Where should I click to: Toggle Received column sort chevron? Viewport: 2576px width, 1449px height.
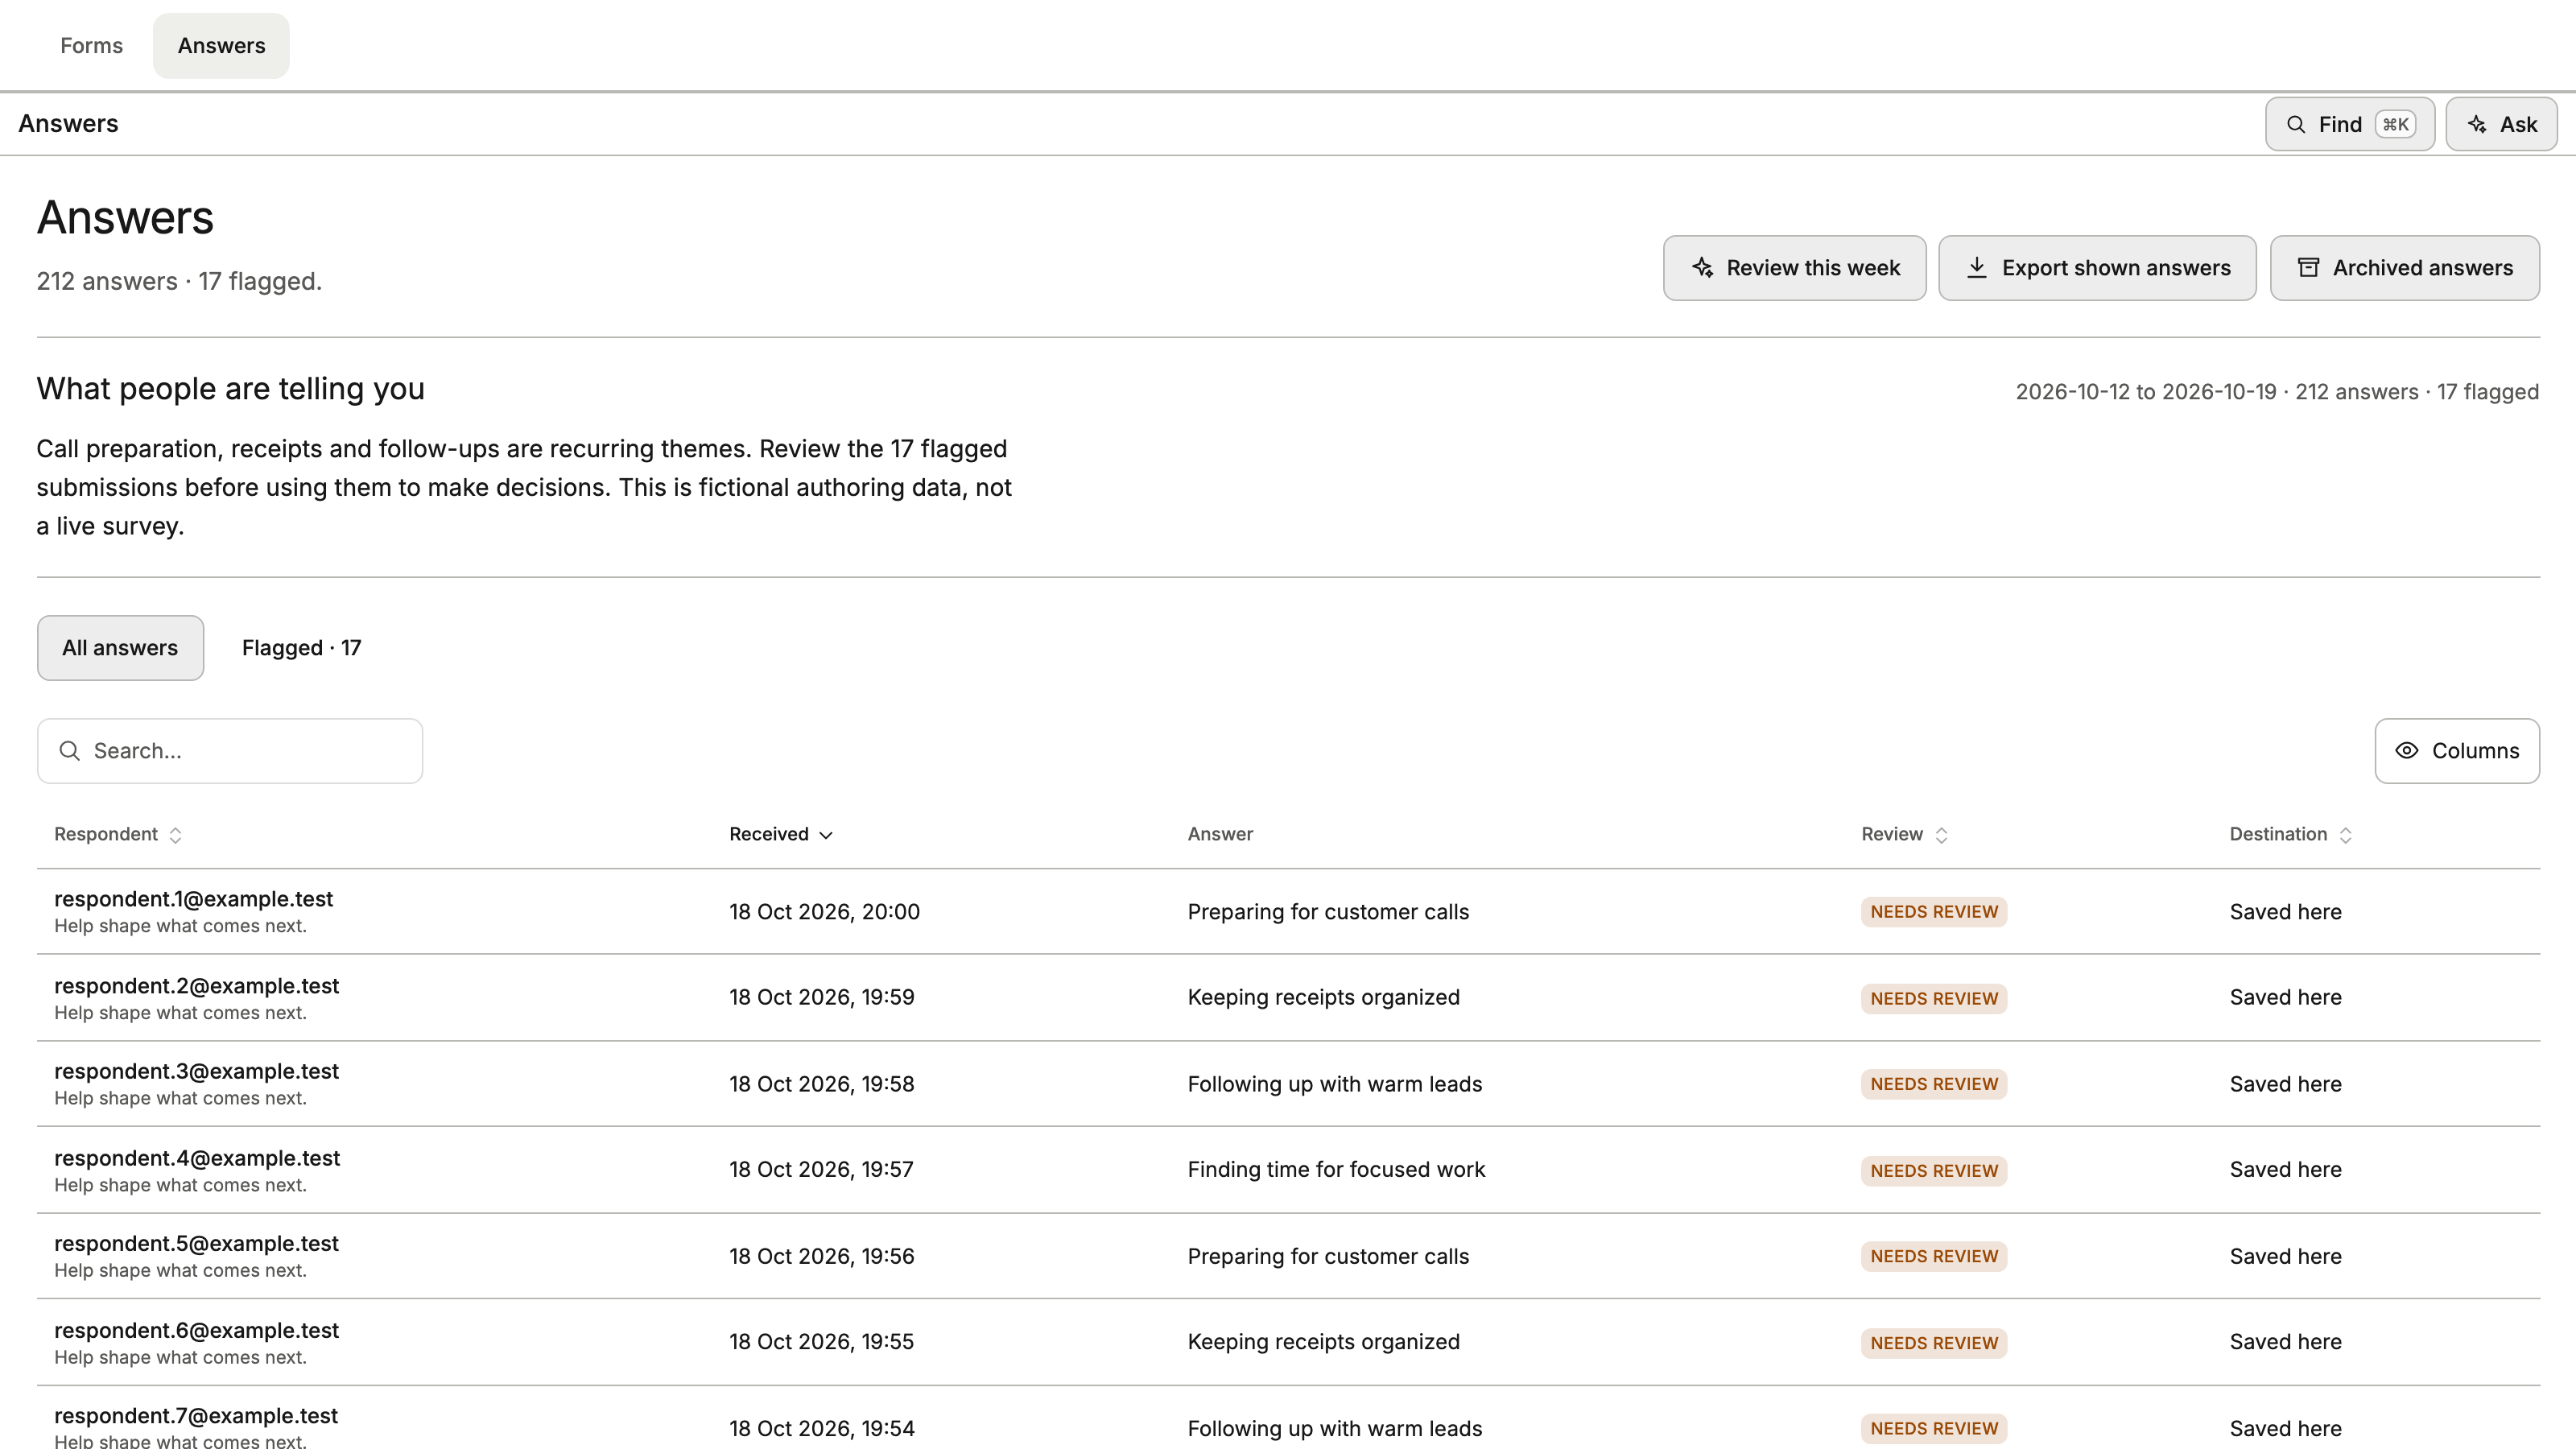[826, 835]
